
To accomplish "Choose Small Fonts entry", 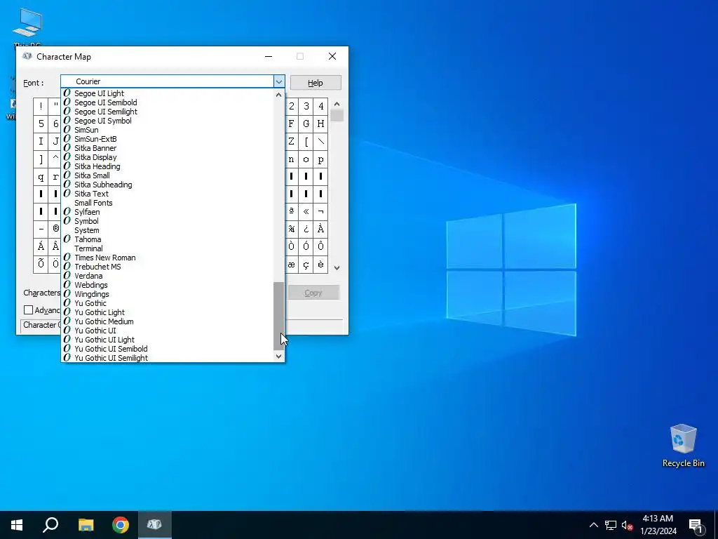I will [167, 203].
